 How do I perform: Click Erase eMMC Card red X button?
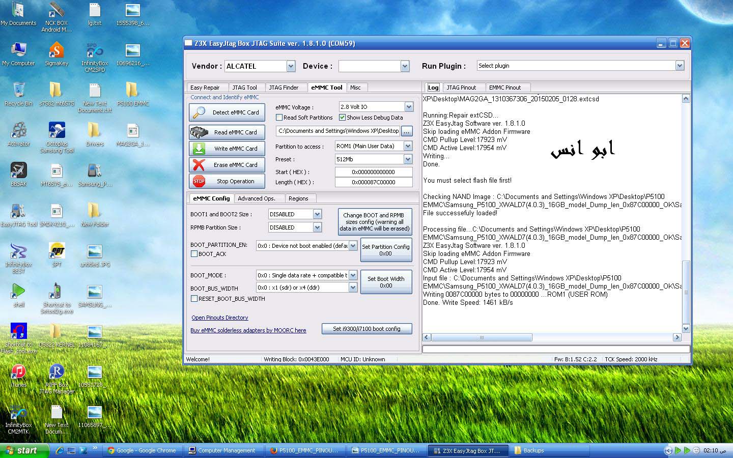click(x=227, y=165)
